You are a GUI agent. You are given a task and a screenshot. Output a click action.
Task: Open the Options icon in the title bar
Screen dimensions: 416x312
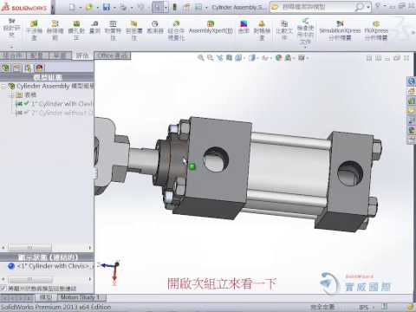coord(198,7)
